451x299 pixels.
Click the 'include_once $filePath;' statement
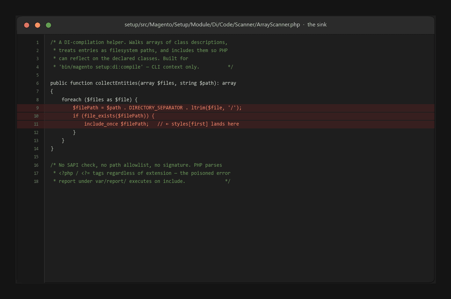[x=116, y=124]
